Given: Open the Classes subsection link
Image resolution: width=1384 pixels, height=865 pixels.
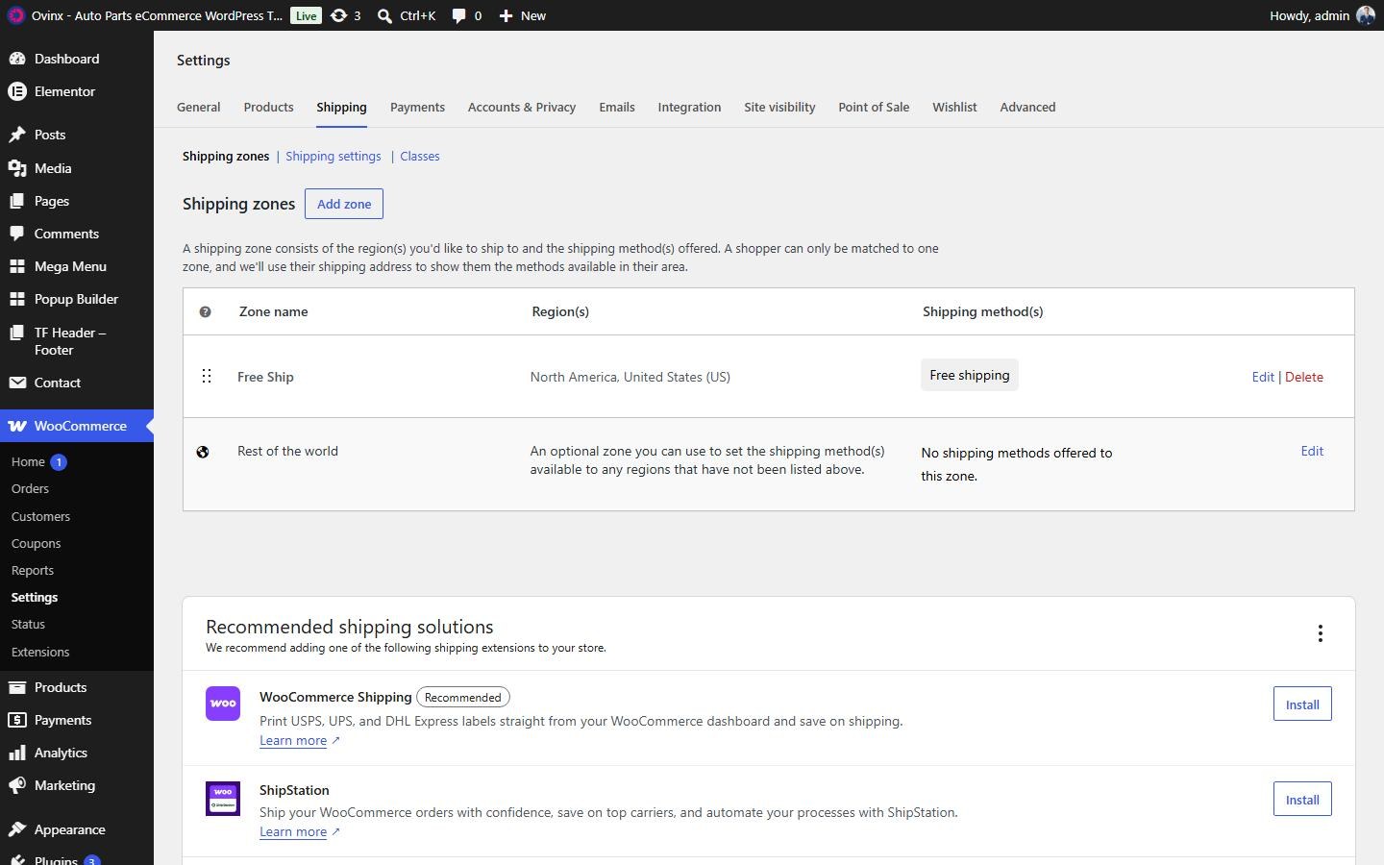Looking at the screenshot, I should (420, 156).
